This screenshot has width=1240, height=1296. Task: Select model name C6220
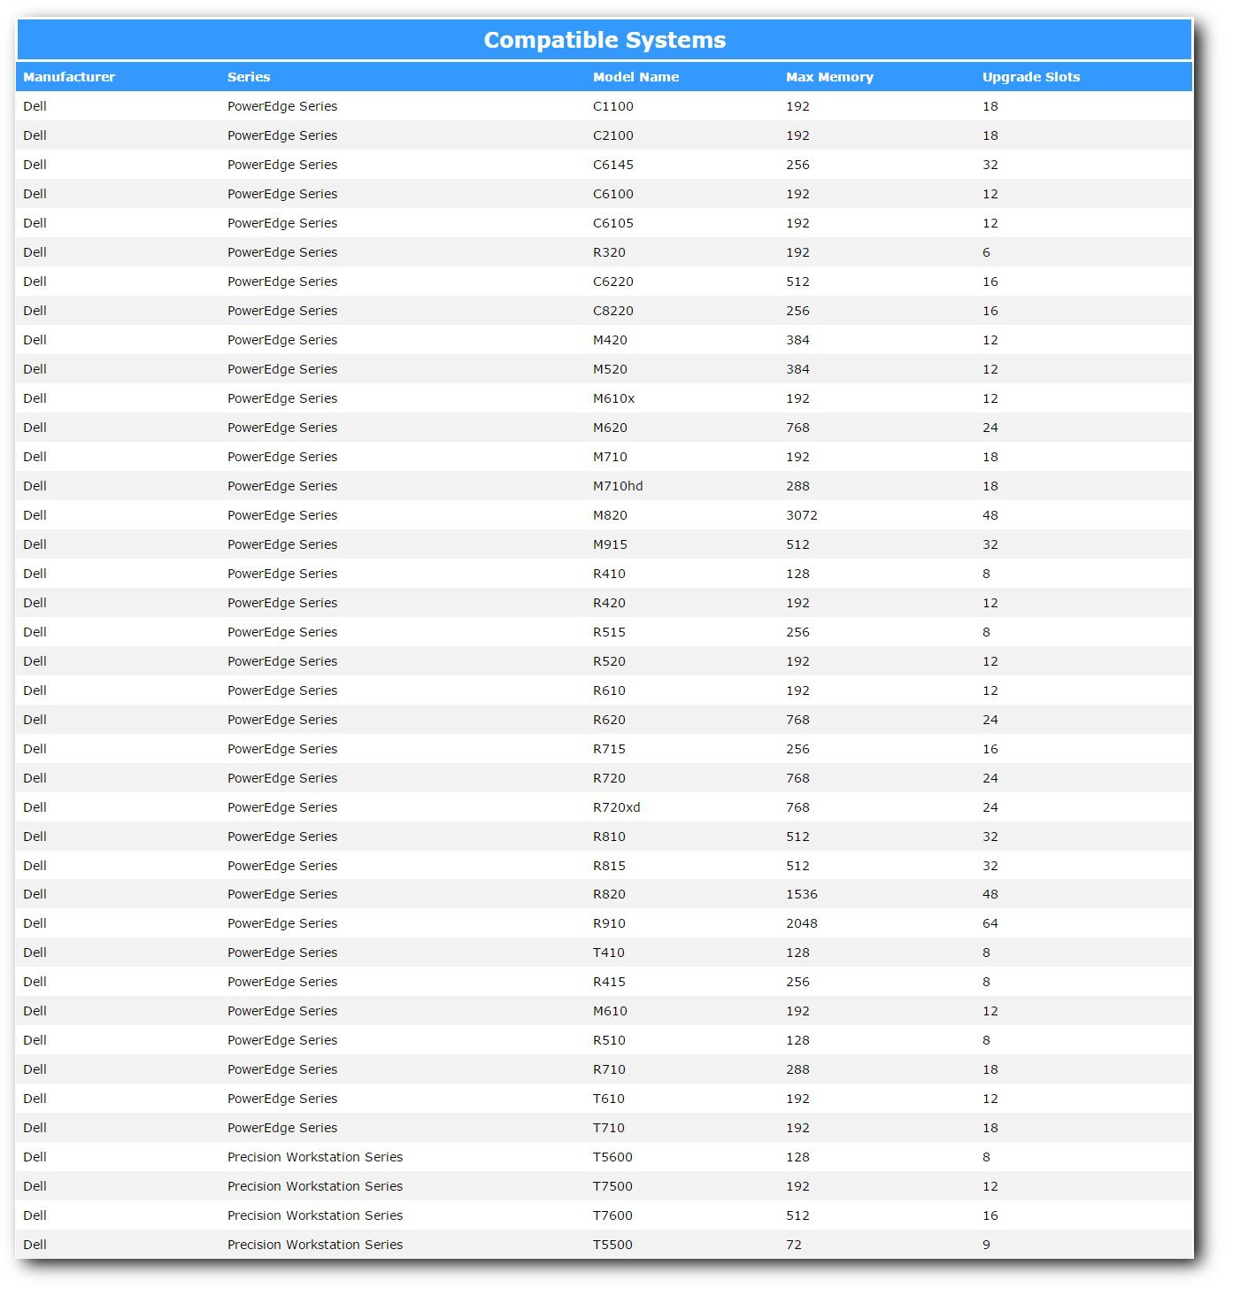coord(613,282)
